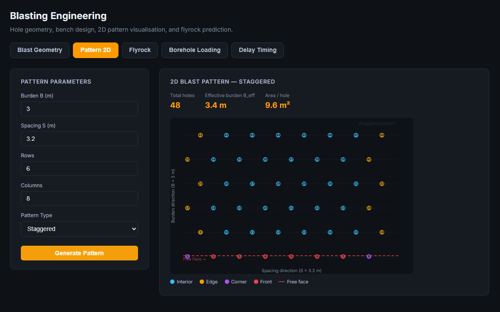The height and width of the screenshot is (312, 500).
Task: Select front hole 5 marker
Action: [291, 257]
